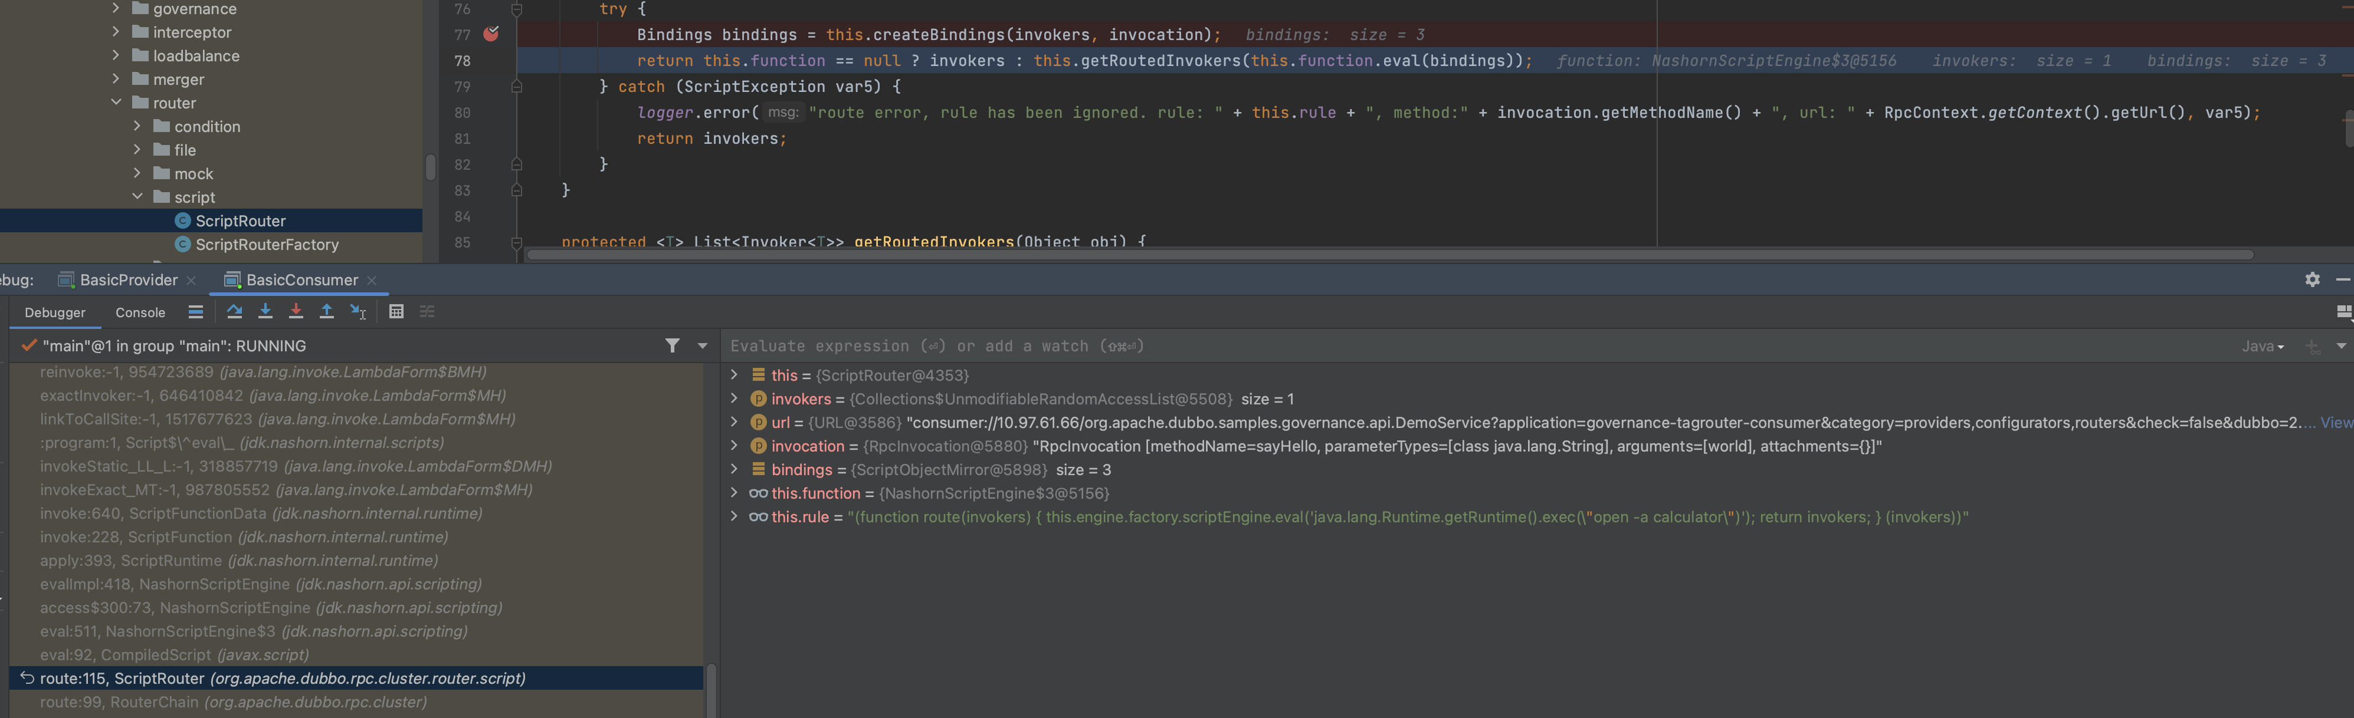This screenshot has width=2354, height=718.
Task: Select frame route:115, ScriptRouter
Action: pyautogui.click(x=356, y=678)
